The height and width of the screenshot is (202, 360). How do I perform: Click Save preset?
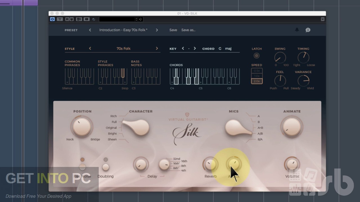pyautogui.click(x=173, y=30)
